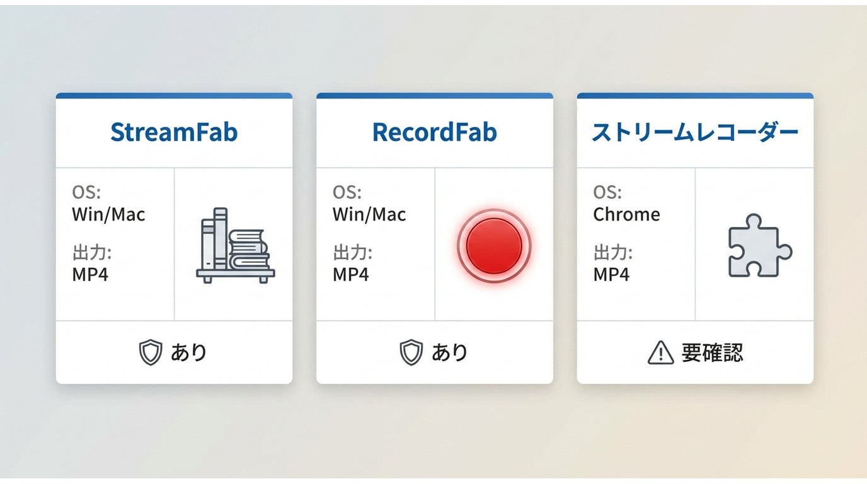Select the StreamFab title
This screenshot has height=484, width=867.
tap(174, 132)
